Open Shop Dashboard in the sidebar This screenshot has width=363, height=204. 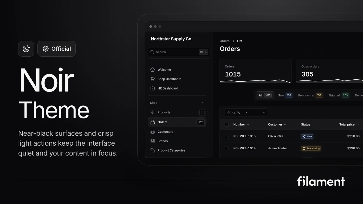(177, 79)
